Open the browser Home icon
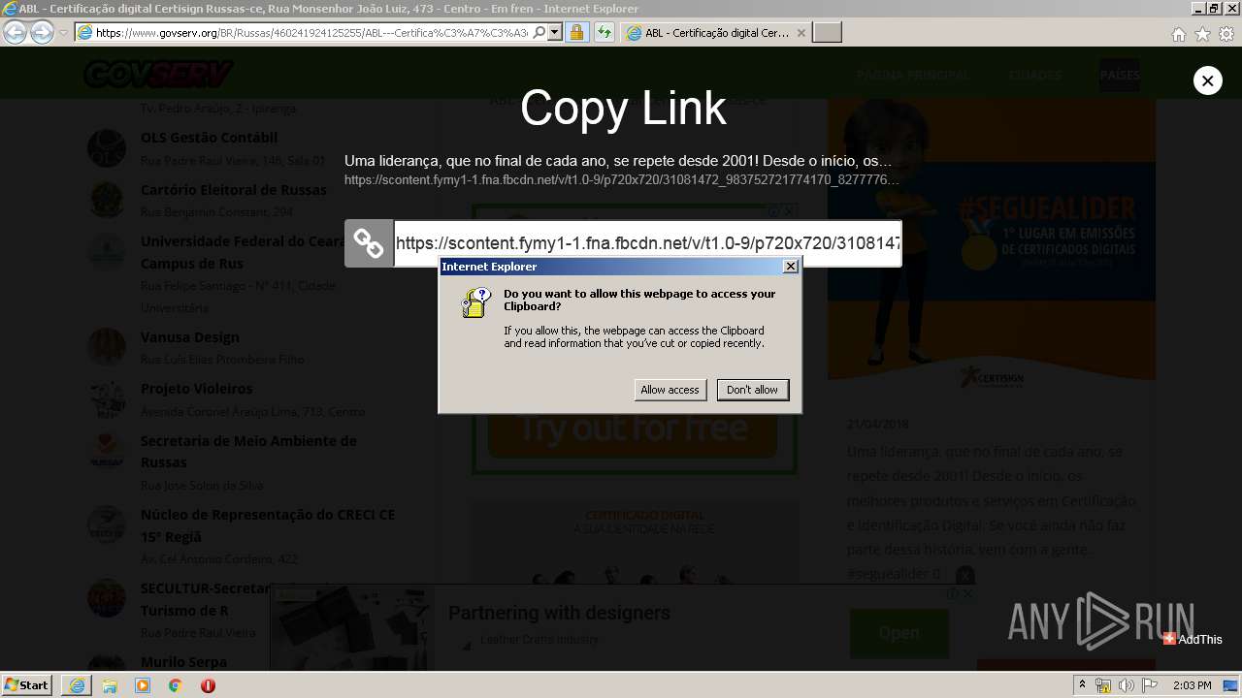 [1178, 34]
